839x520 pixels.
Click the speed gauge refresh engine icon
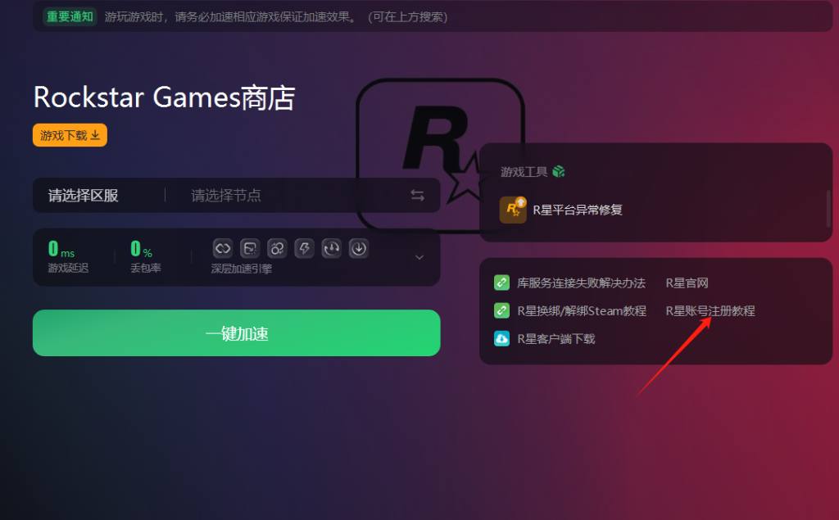[x=332, y=248]
